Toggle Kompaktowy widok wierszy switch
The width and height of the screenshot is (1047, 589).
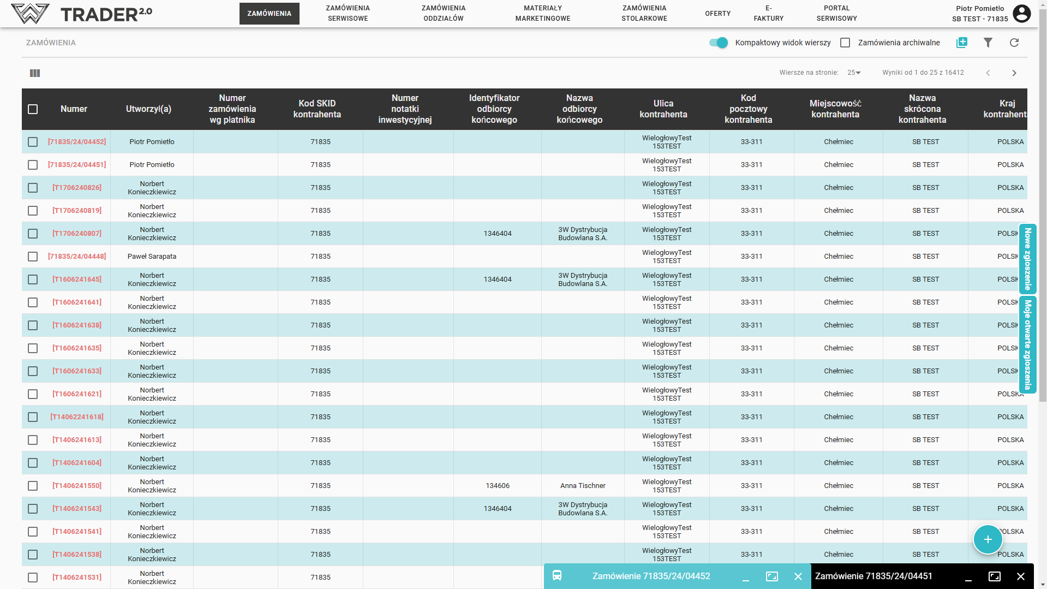point(718,43)
